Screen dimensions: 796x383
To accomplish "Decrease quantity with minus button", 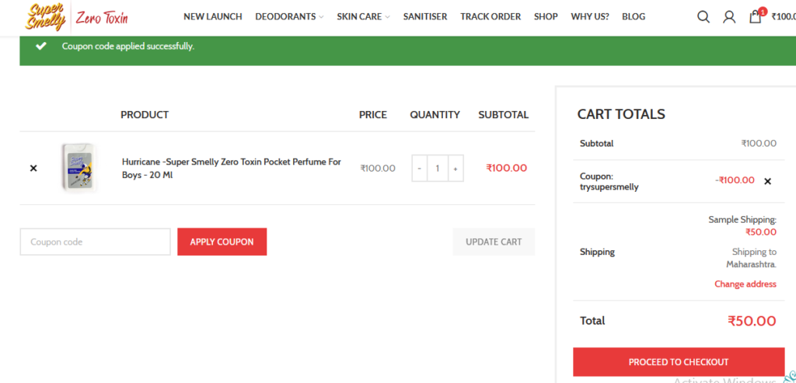I will (x=419, y=169).
